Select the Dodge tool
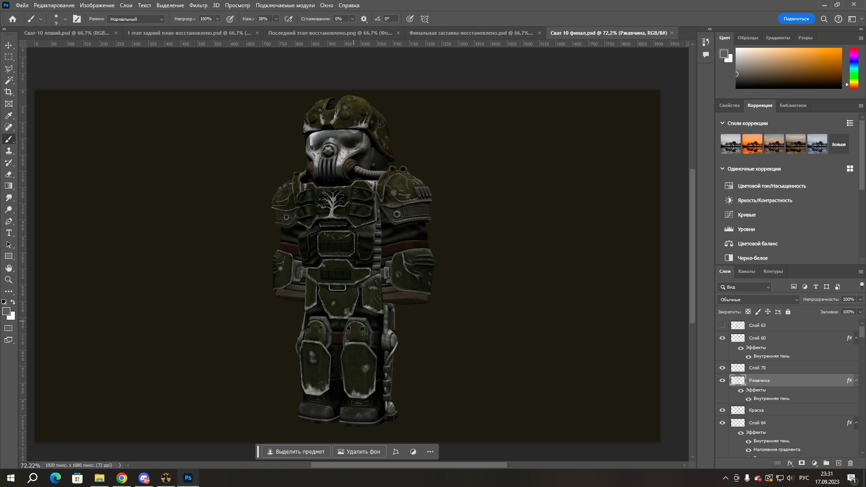866x487 pixels. coord(9,209)
